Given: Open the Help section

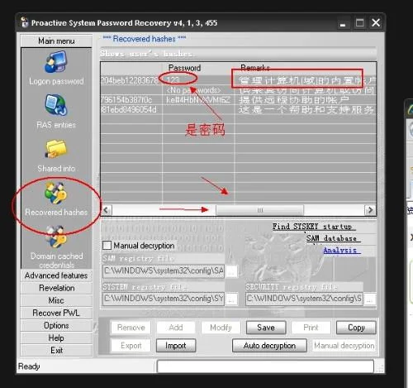Looking at the screenshot, I should 56,338.
